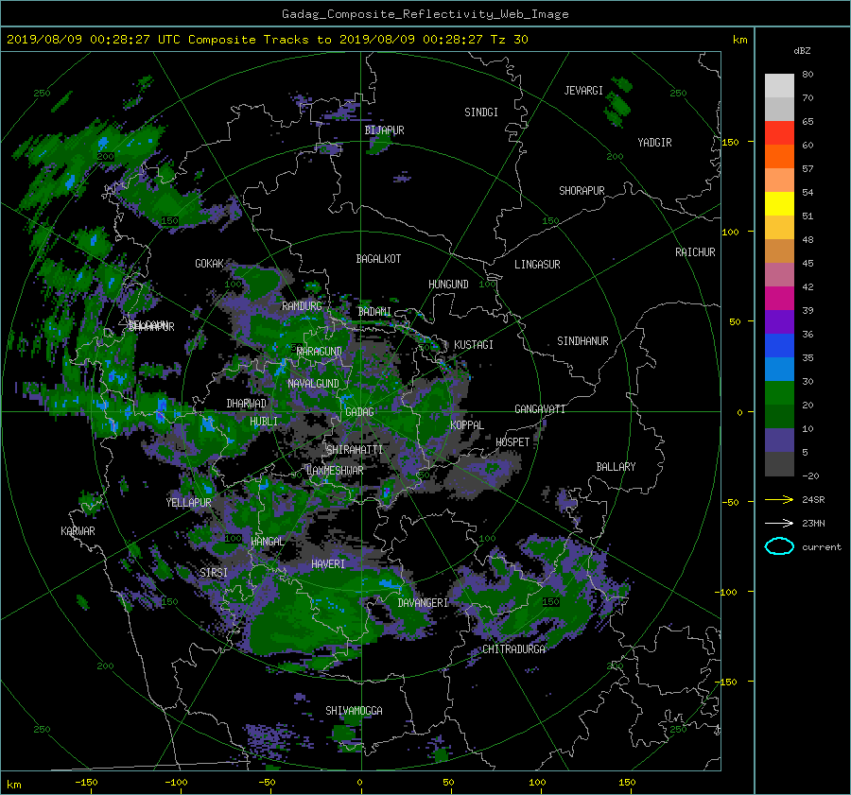This screenshot has height=795, width=851.
Task: Select the magenta 39-42 dBZ legend swatch
Action: coord(779,298)
